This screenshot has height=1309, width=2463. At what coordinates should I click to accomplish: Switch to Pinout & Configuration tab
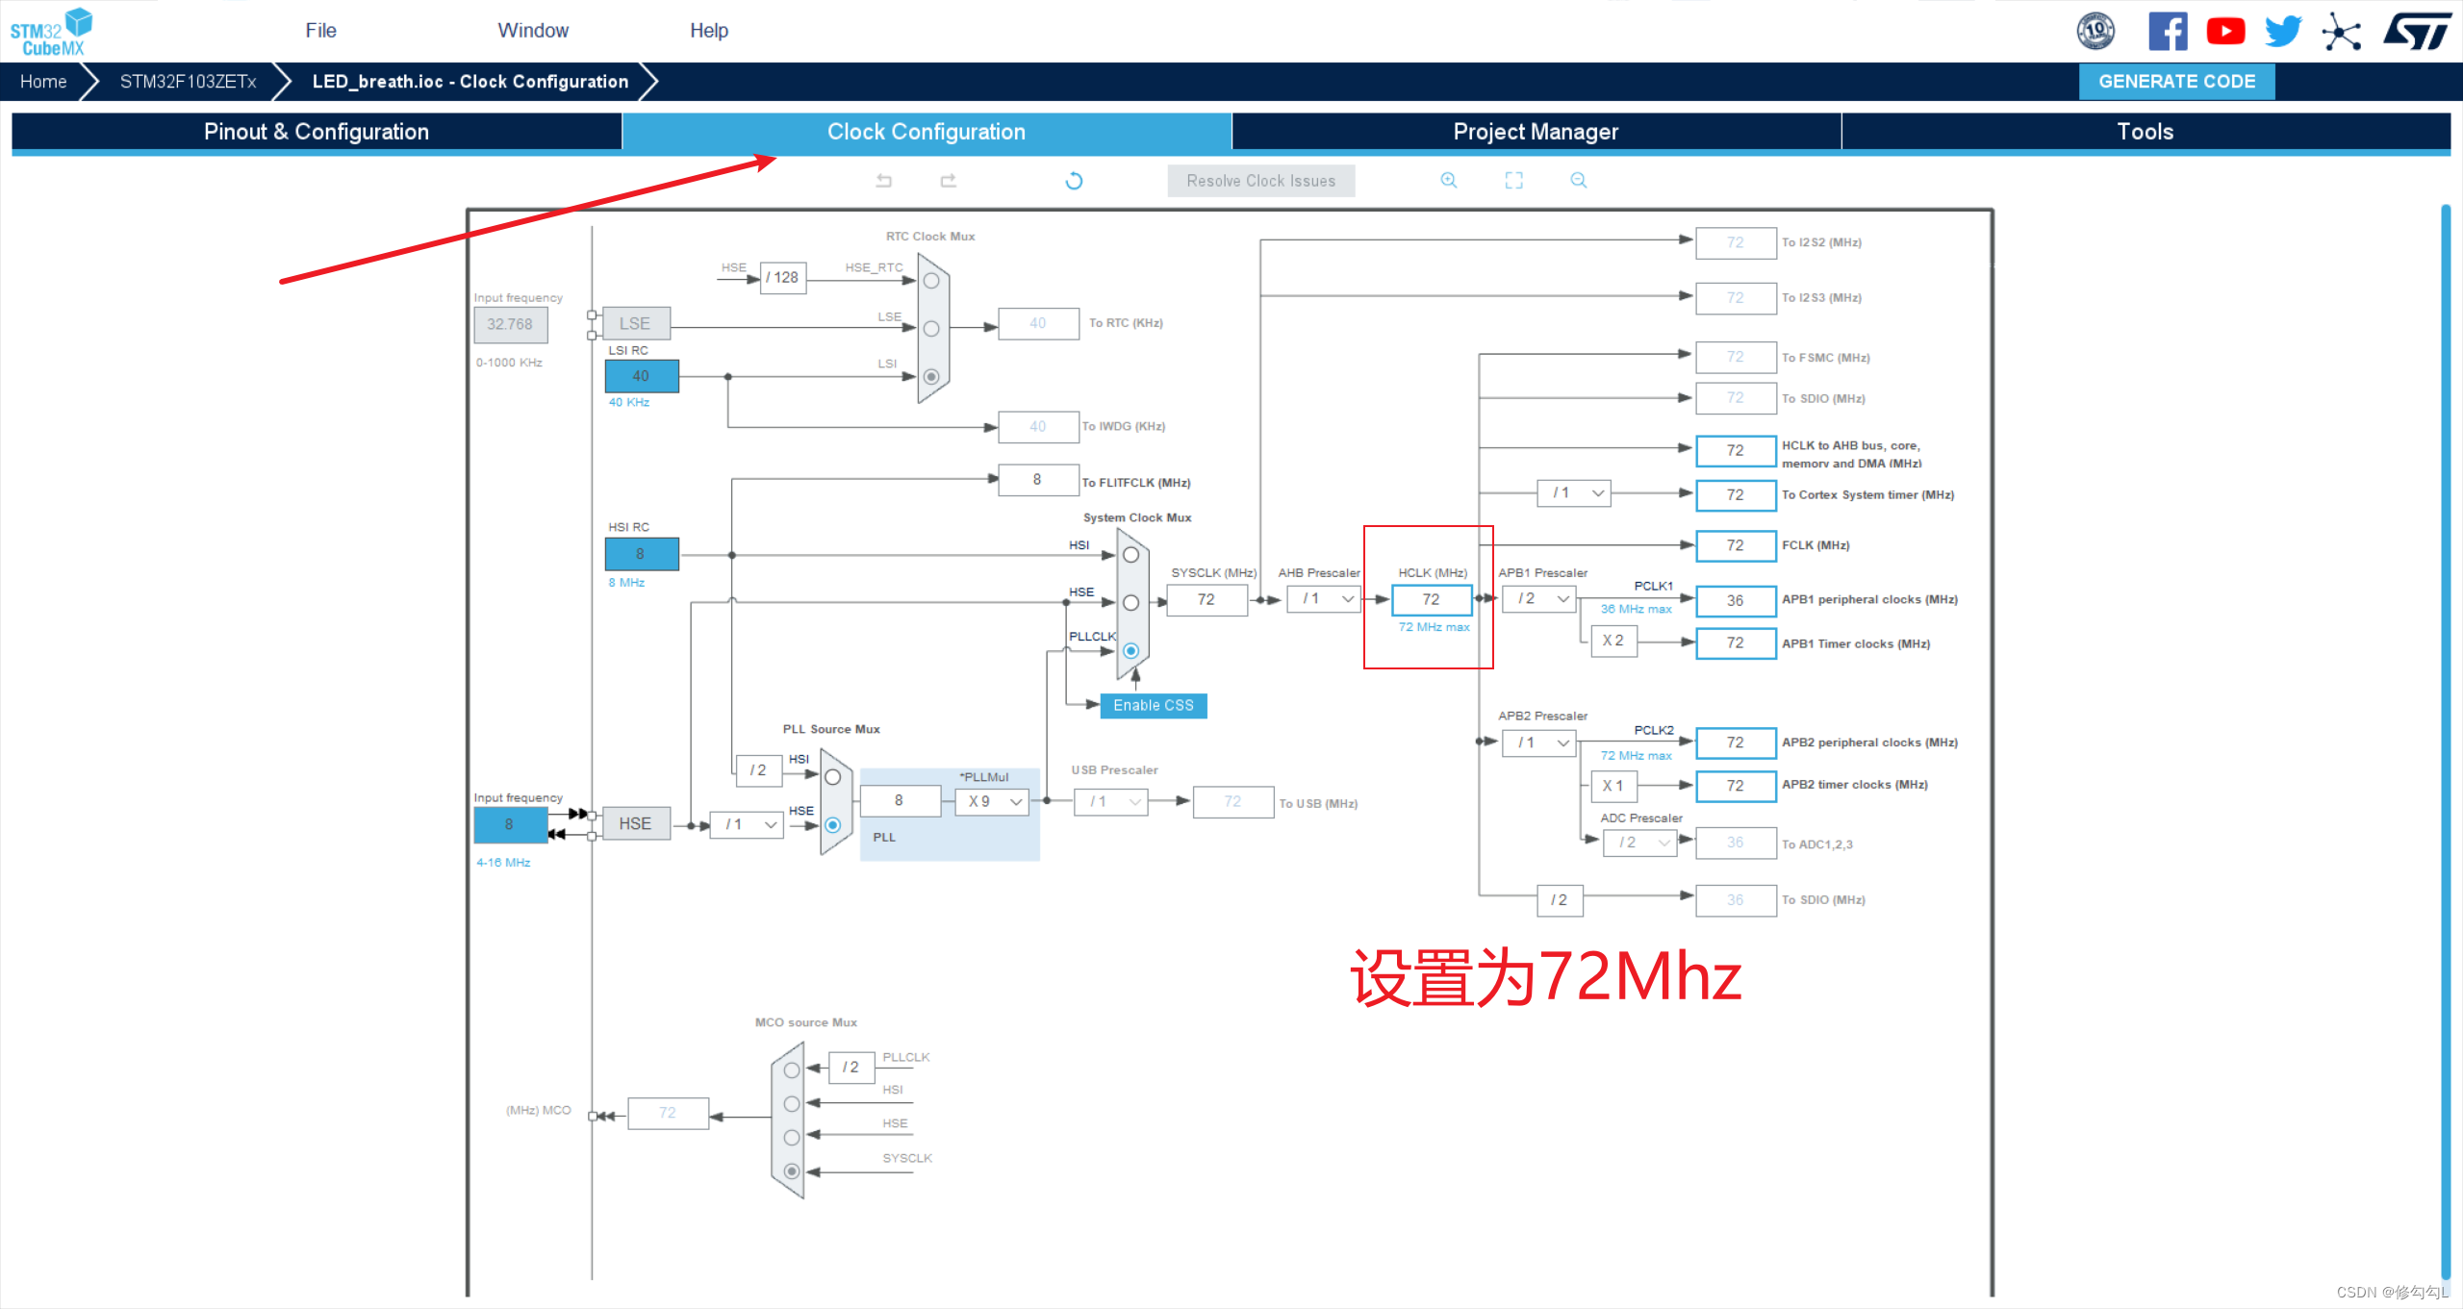317,132
